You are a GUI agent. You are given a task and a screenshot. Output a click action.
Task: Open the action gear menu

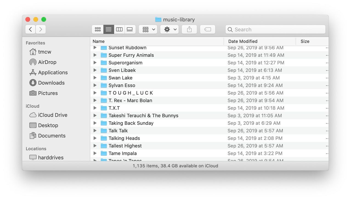pos(169,29)
